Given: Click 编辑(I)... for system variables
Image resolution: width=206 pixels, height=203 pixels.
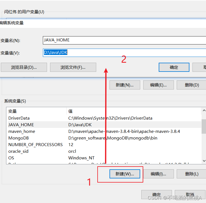Looking at the screenshot, I should (158, 174).
